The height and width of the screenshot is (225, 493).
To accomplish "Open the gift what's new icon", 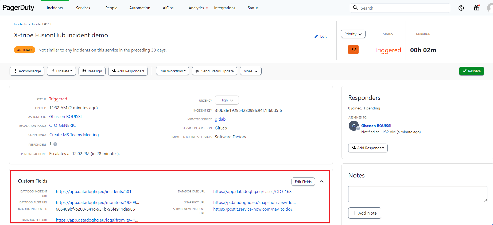I will 477,8.
